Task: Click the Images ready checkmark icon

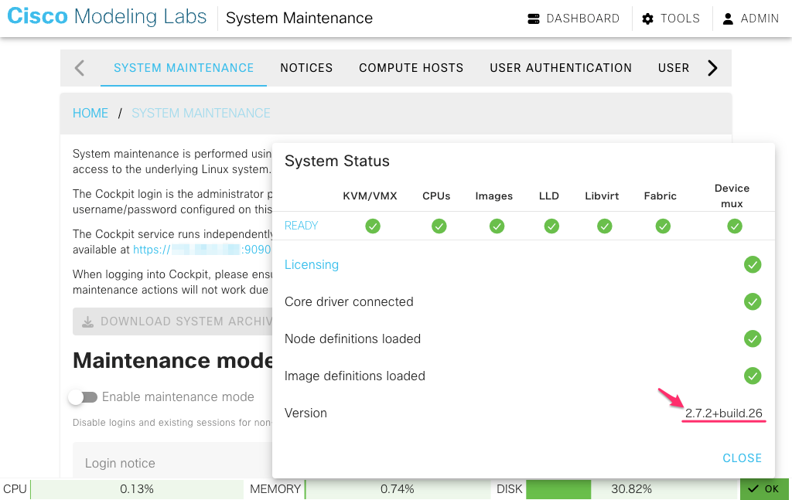Action: point(497,226)
